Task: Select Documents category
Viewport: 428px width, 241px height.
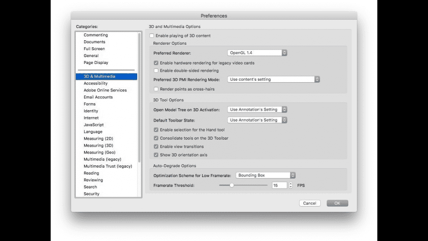Action: pyautogui.click(x=94, y=42)
